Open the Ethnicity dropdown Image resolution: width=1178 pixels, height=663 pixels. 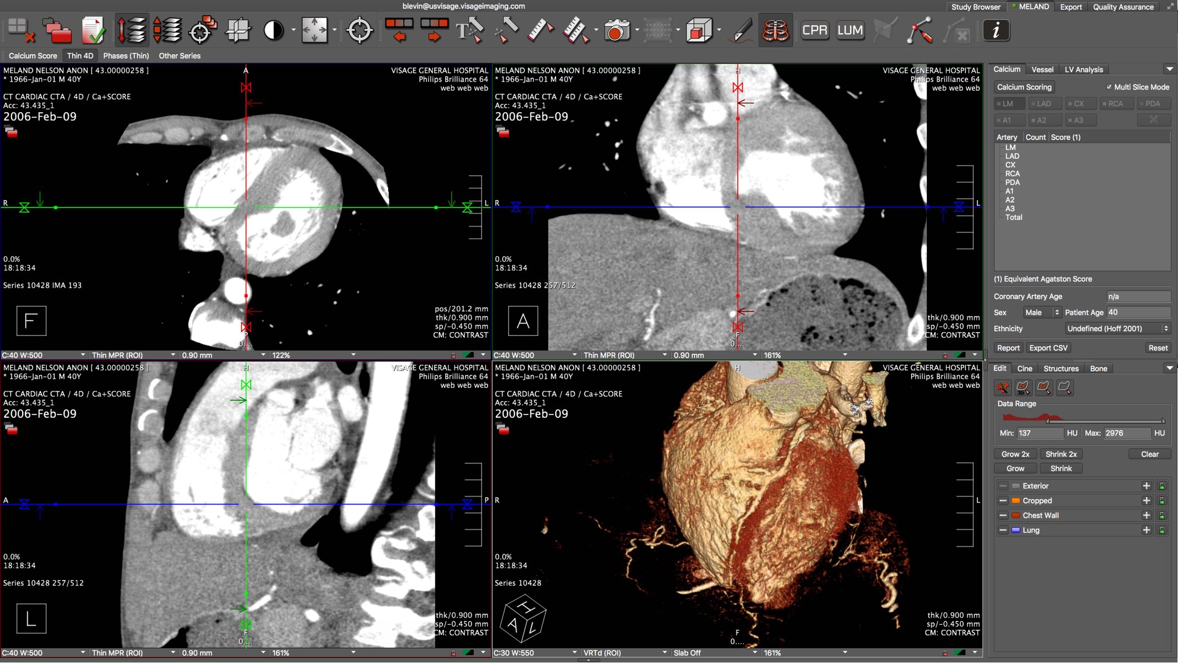[x=1118, y=329]
